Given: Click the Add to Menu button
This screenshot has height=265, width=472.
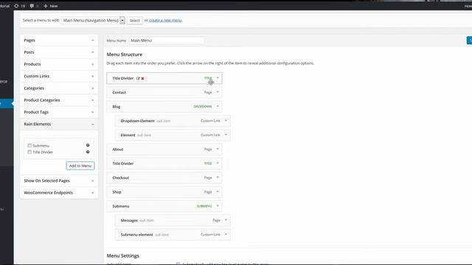Looking at the screenshot, I should tap(80, 166).
